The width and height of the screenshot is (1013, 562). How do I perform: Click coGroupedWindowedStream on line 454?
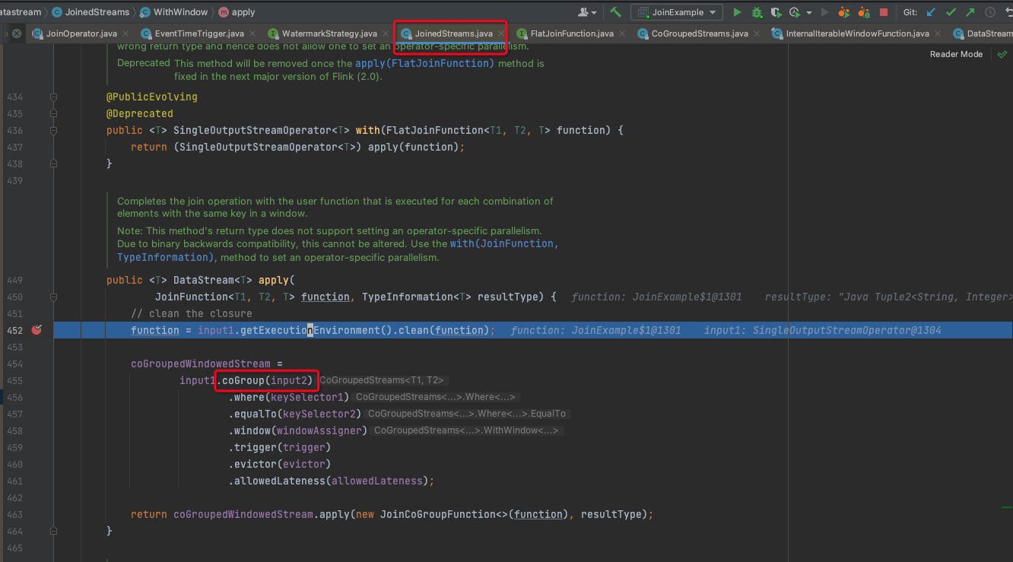click(201, 364)
